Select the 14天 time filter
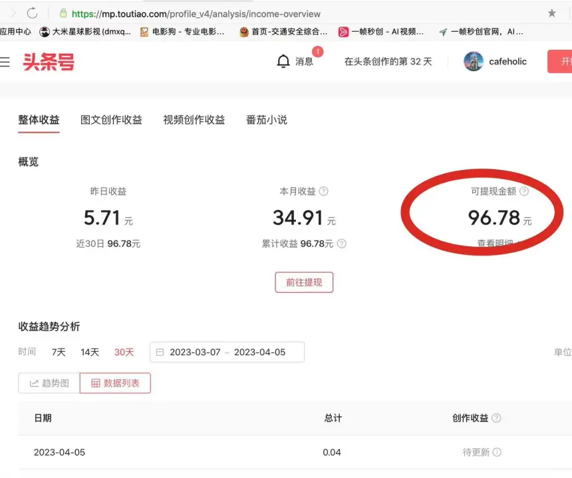The height and width of the screenshot is (478, 572). (x=89, y=353)
